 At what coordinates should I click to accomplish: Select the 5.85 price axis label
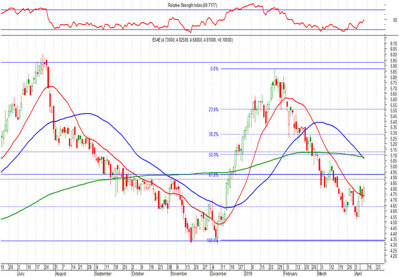(x=393, y=71)
